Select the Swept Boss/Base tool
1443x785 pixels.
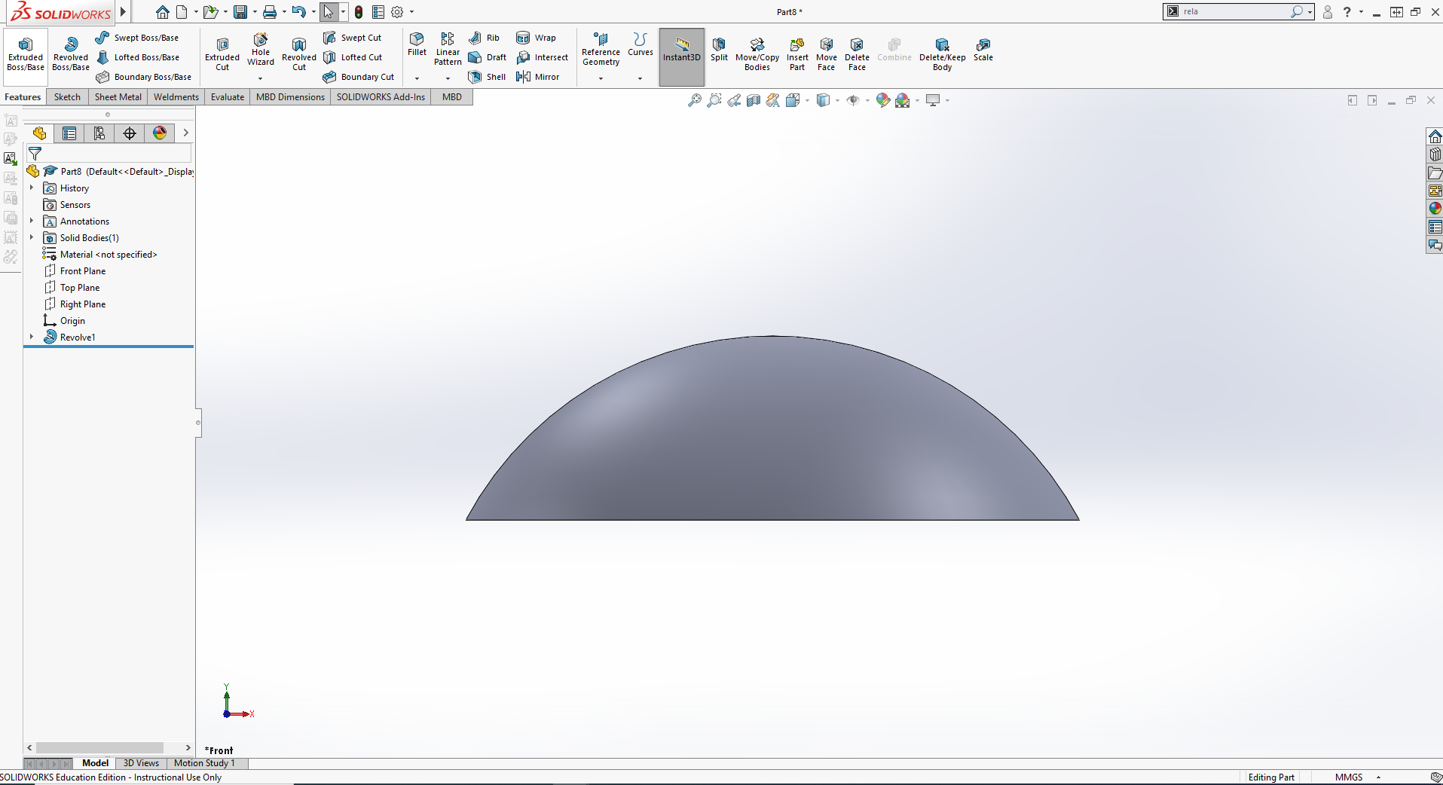click(137, 38)
